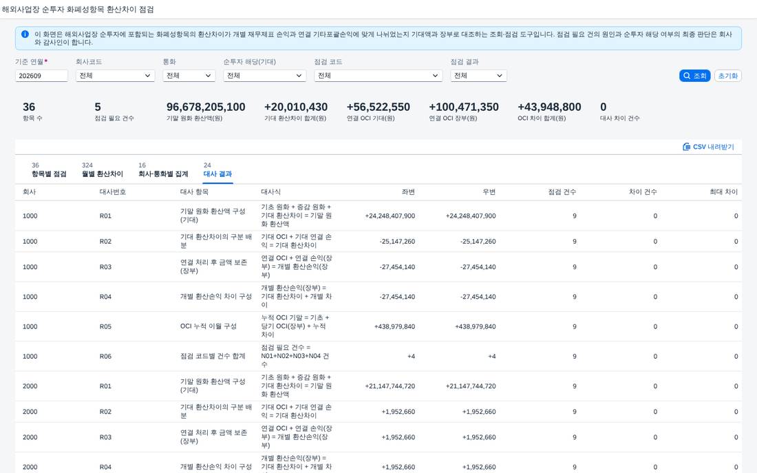This screenshot has width=757, height=473.
Task: Sort by the 좌변 column header
Action: (x=408, y=192)
